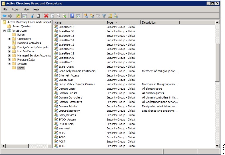This screenshot has width=225, height=155.
Task: Click the tree pane horizontal scrollbar thumb
Action: click(x=17, y=146)
